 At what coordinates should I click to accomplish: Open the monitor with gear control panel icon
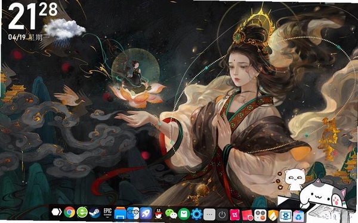click(x=286, y=216)
